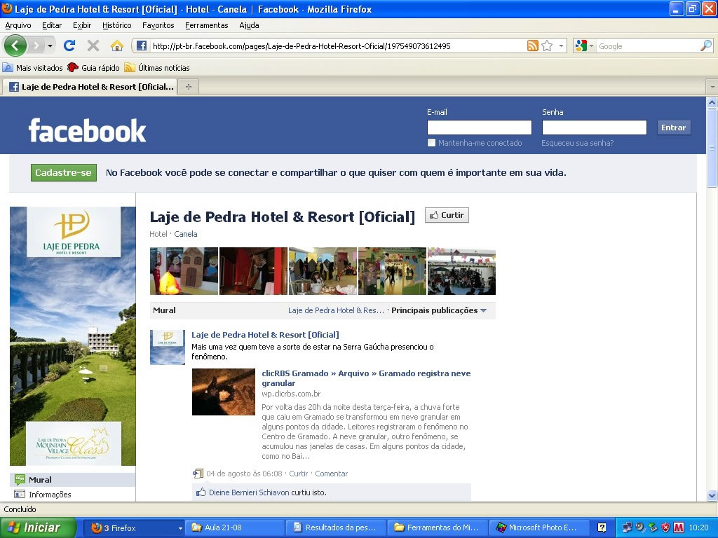Click the Iniciar start button
The image size is (718, 538).
click(38, 527)
